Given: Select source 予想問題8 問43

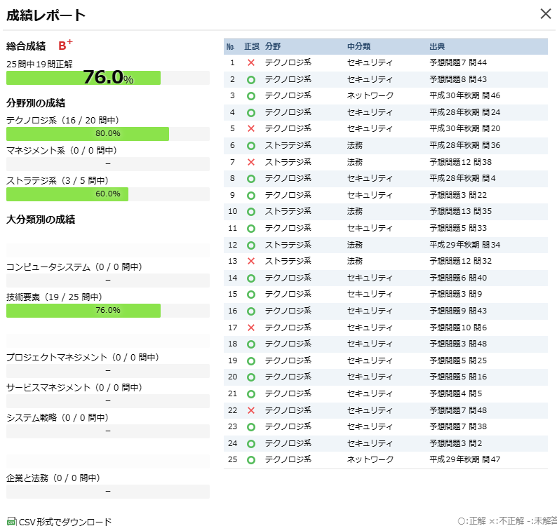Looking at the screenshot, I should pyautogui.click(x=458, y=79).
